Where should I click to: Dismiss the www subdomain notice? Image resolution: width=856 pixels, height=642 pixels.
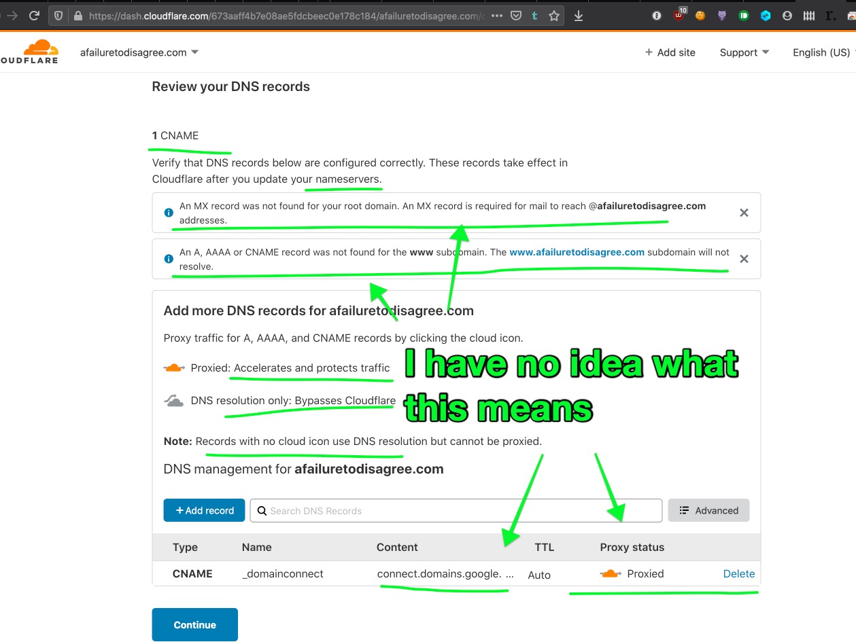click(744, 259)
